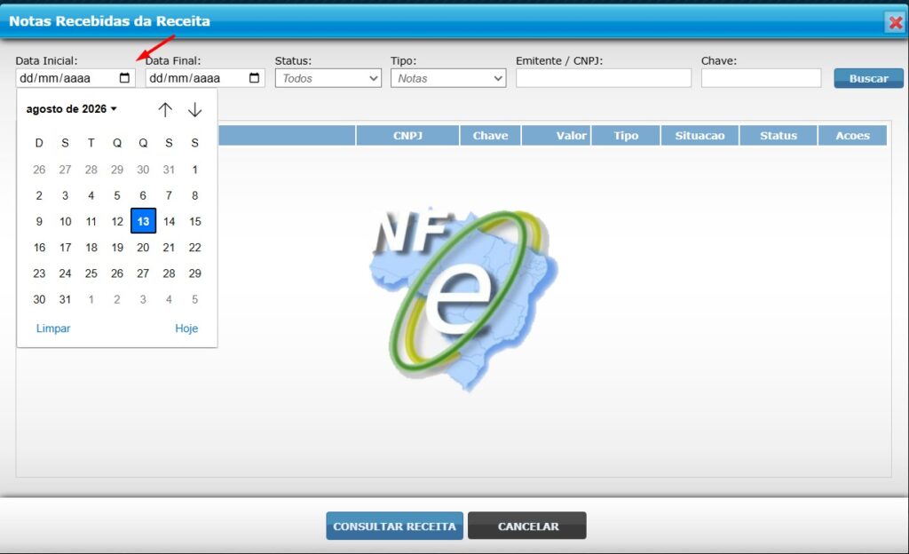Screen dimensions: 909x554
Task: Pick August 31 in the calendar
Action: tap(65, 299)
